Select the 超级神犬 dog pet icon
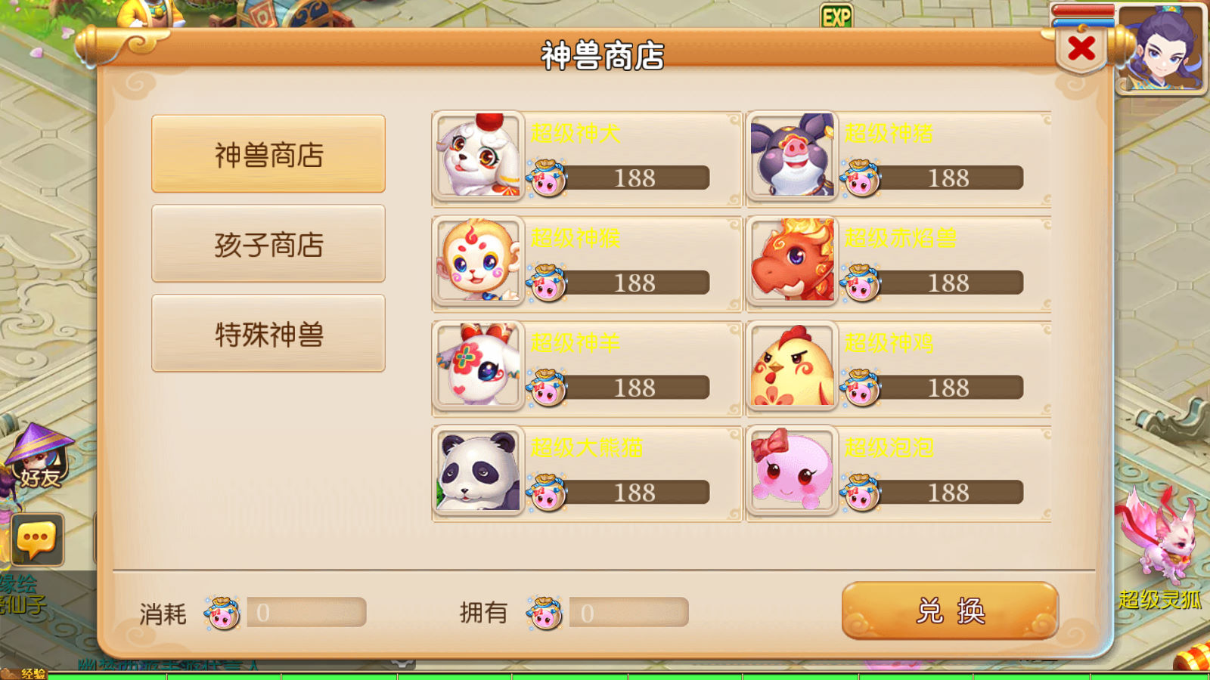 (478, 155)
